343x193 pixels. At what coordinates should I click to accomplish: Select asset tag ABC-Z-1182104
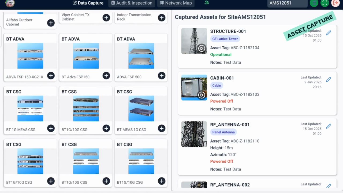[x=245, y=48]
